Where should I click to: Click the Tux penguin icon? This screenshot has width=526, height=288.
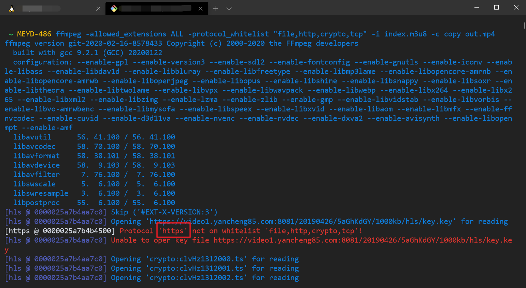[x=12, y=9]
